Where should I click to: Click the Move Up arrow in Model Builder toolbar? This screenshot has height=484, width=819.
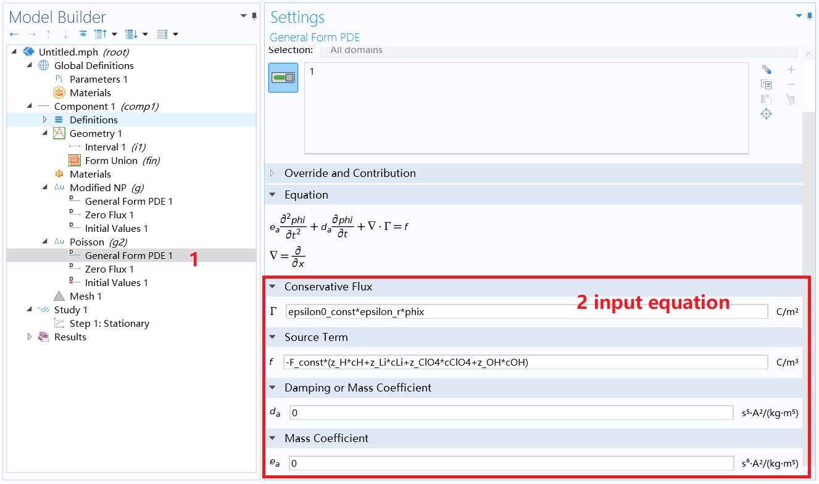click(x=48, y=34)
